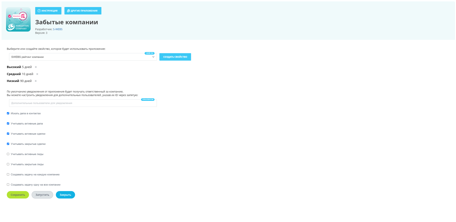Image resolution: width=456 pixels, height=222 pixels.
Task: Click the Забытые компании heading
Action: [x=67, y=22]
